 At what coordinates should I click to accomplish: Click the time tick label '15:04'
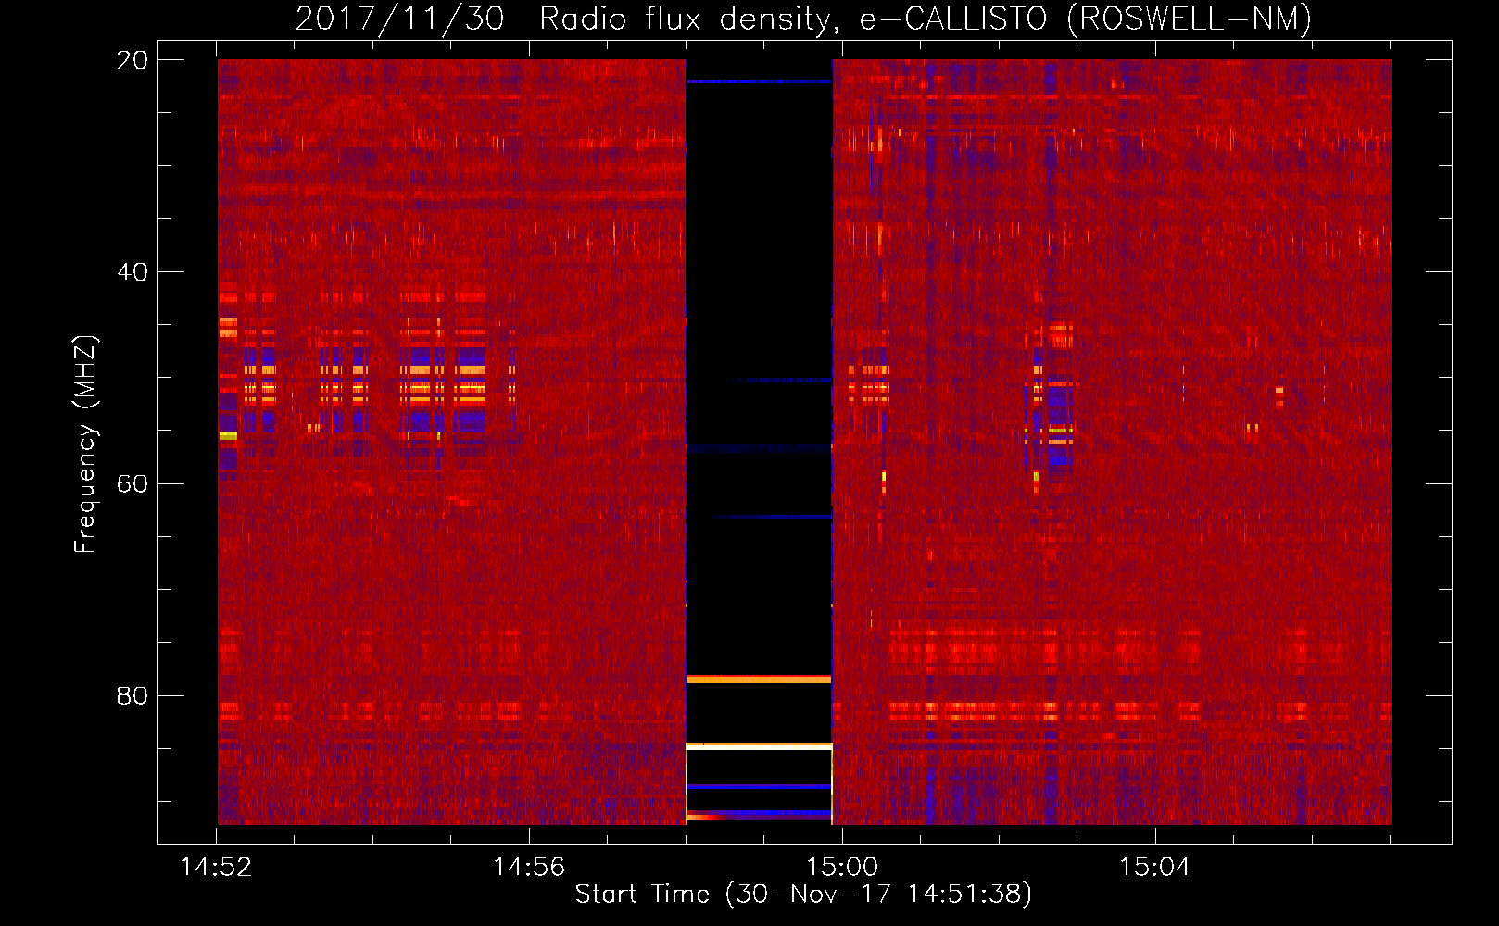coord(1155,867)
